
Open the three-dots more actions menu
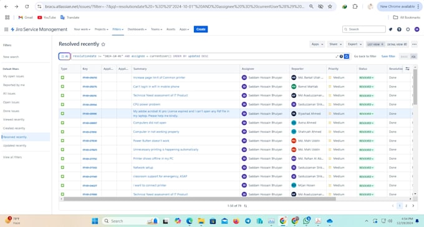[x=414, y=44]
